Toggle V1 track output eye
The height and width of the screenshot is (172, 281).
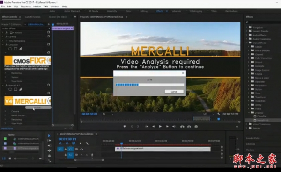pyautogui.click(x=81, y=149)
